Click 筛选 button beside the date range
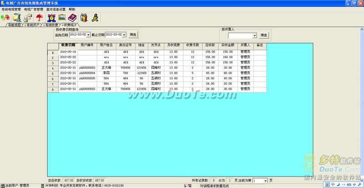The width and height of the screenshot is (364, 188). [x=132, y=34]
